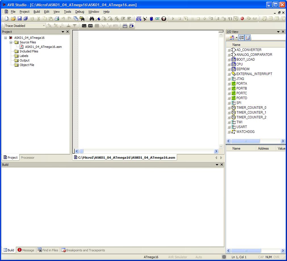Select ASK01_04_ATmega16.asm in the project tree

pos(43,47)
